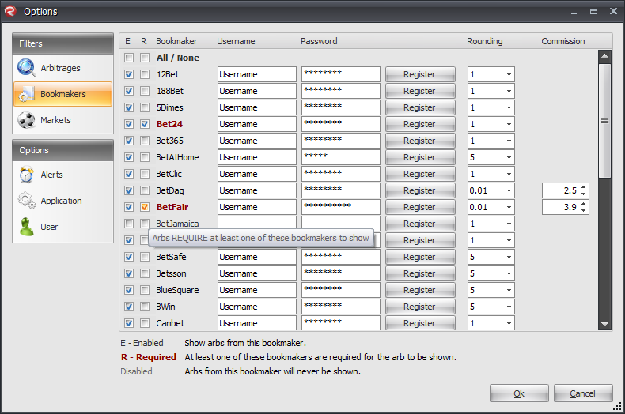Open the 12Bet rounding dropdown
Image resolution: width=625 pixels, height=414 pixels.
pos(509,74)
